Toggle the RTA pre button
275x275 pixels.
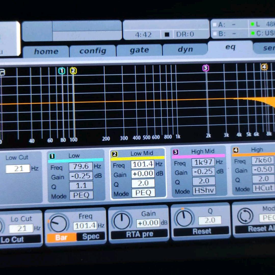tap(139, 234)
